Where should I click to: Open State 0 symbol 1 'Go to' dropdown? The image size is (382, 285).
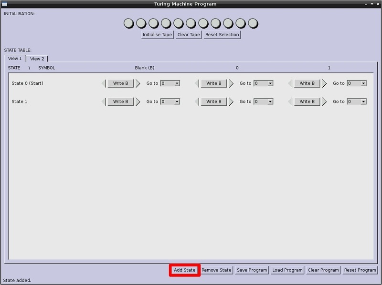click(x=356, y=83)
